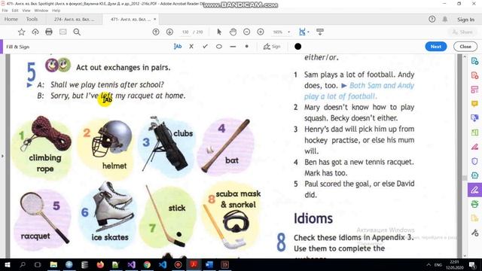
Task: Select the circle oval tool
Action: coord(219,47)
